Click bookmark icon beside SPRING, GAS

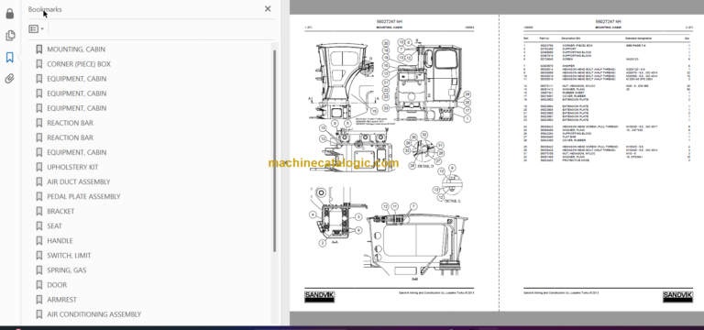click(x=39, y=270)
